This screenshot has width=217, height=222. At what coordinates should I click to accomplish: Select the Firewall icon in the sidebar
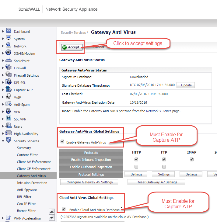pyautogui.click(x=9, y=68)
